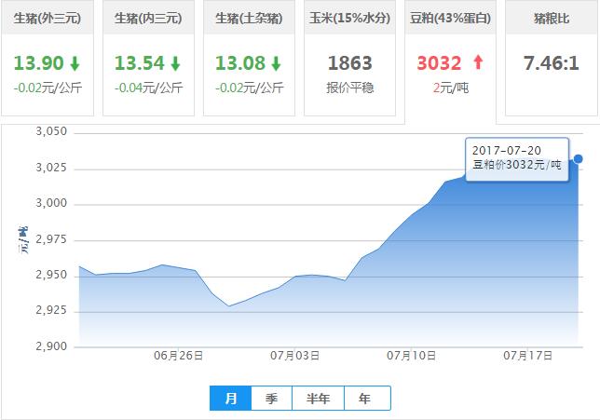This screenshot has width=600, height=420.
Task: Click the 13.54 price value
Action: click(140, 63)
